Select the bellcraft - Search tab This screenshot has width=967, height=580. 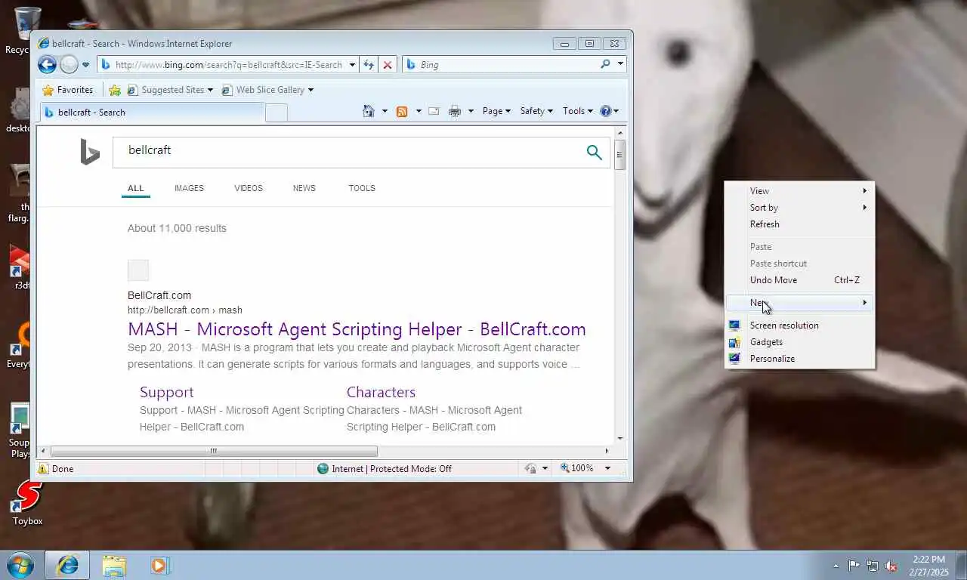tap(151, 113)
